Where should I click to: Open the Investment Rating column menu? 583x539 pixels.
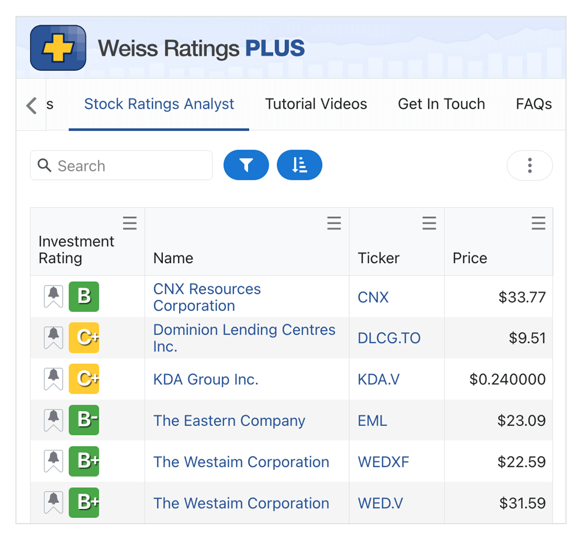coord(130,223)
